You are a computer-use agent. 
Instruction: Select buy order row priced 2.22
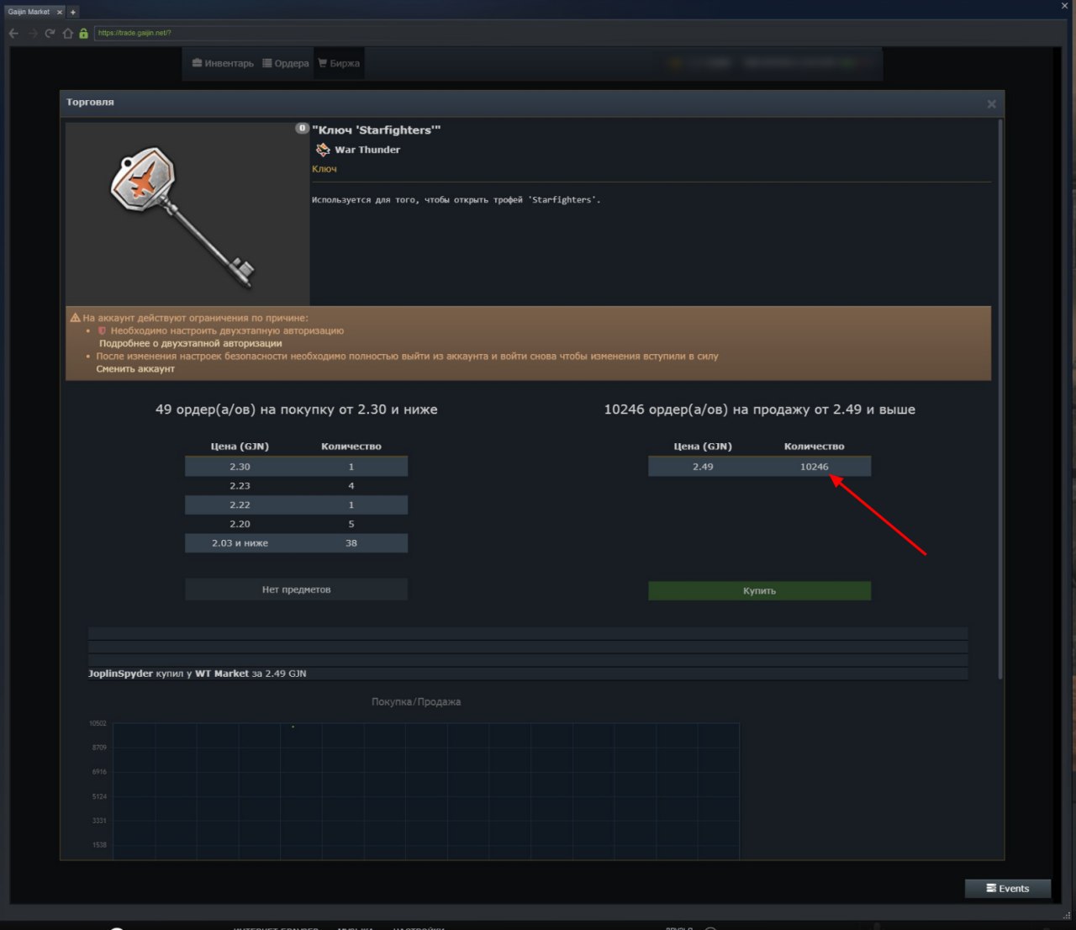[296, 505]
